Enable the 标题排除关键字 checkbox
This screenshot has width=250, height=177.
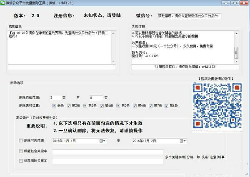pyautogui.click(x=21, y=161)
